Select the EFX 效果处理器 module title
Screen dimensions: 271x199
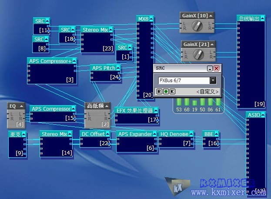tap(134, 111)
